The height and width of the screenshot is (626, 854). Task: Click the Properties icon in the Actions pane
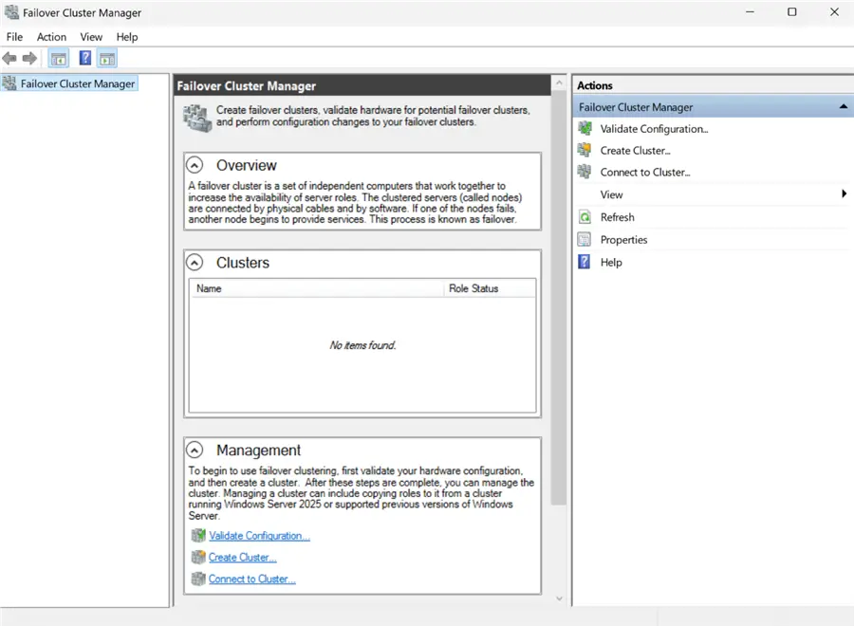coord(585,240)
